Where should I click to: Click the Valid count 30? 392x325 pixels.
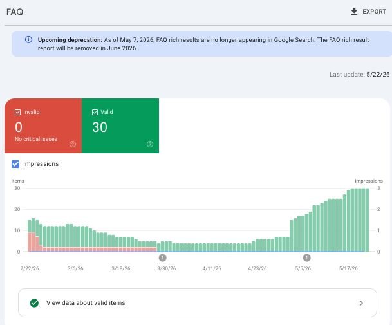[x=100, y=127]
